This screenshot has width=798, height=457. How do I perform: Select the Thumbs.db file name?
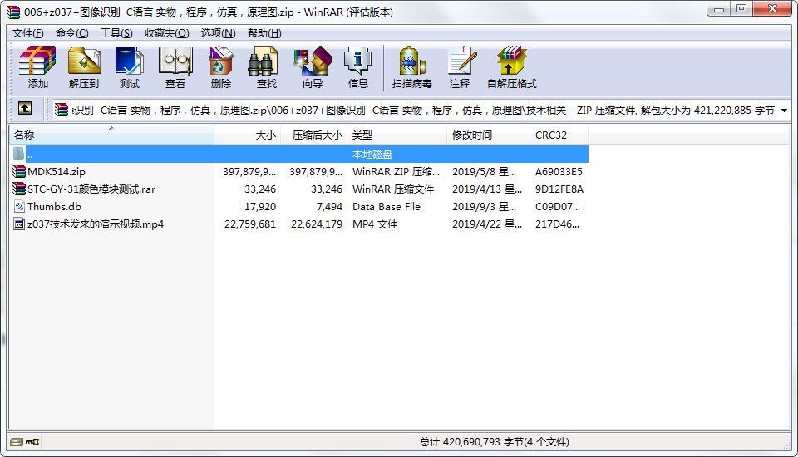tap(55, 207)
